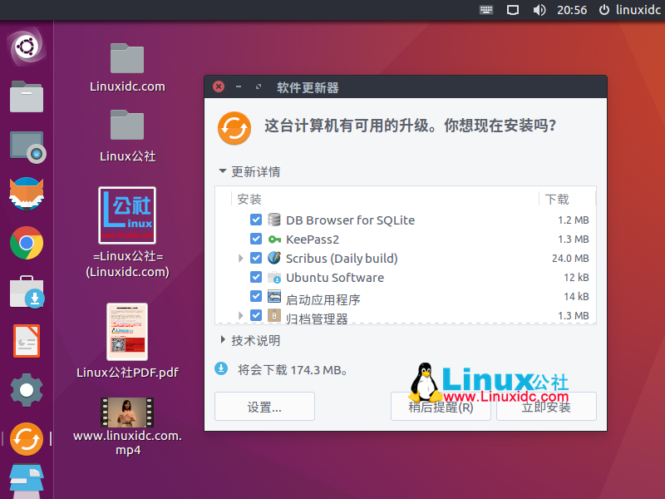
Task: Maximize the 软件更新器 window
Action: pos(258,86)
